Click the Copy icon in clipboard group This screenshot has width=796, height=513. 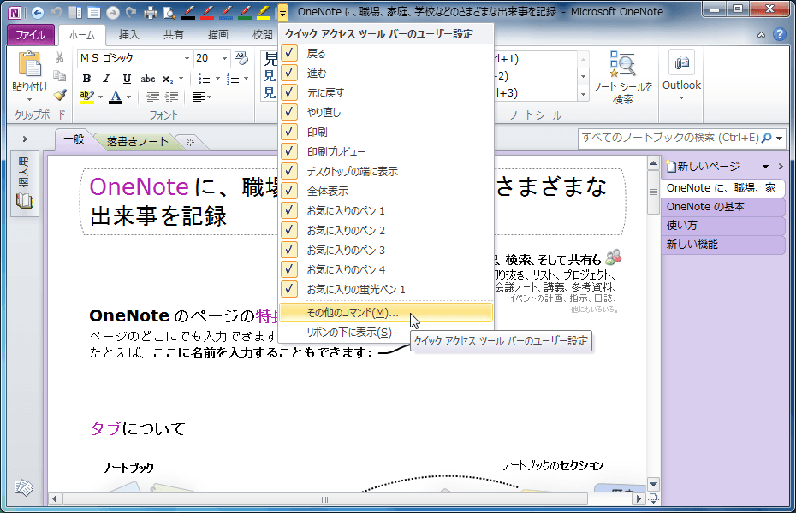pyautogui.click(x=59, y=76)
